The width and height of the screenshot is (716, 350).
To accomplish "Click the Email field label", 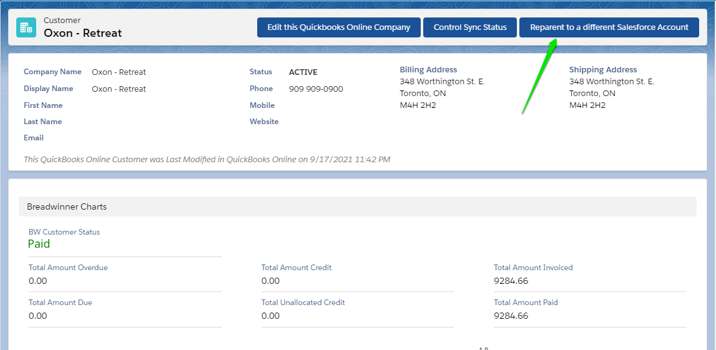I will (34, 138).
